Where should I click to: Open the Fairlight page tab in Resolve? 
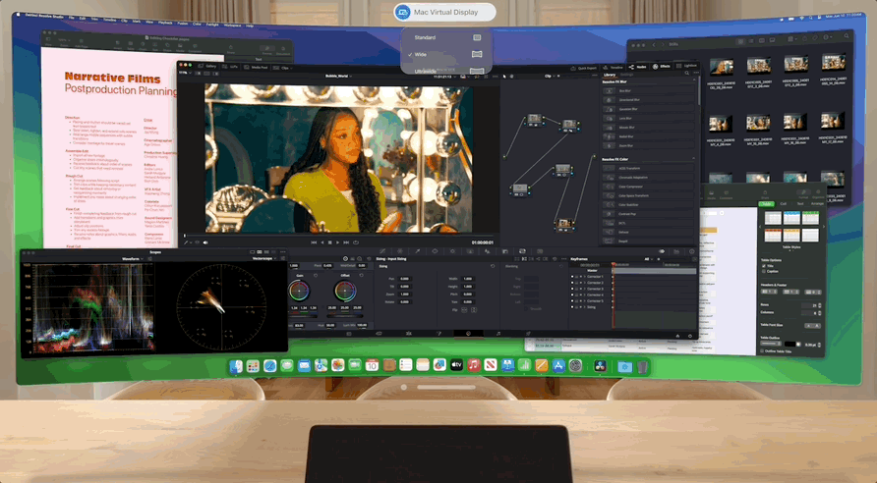(x=498, y=334)
